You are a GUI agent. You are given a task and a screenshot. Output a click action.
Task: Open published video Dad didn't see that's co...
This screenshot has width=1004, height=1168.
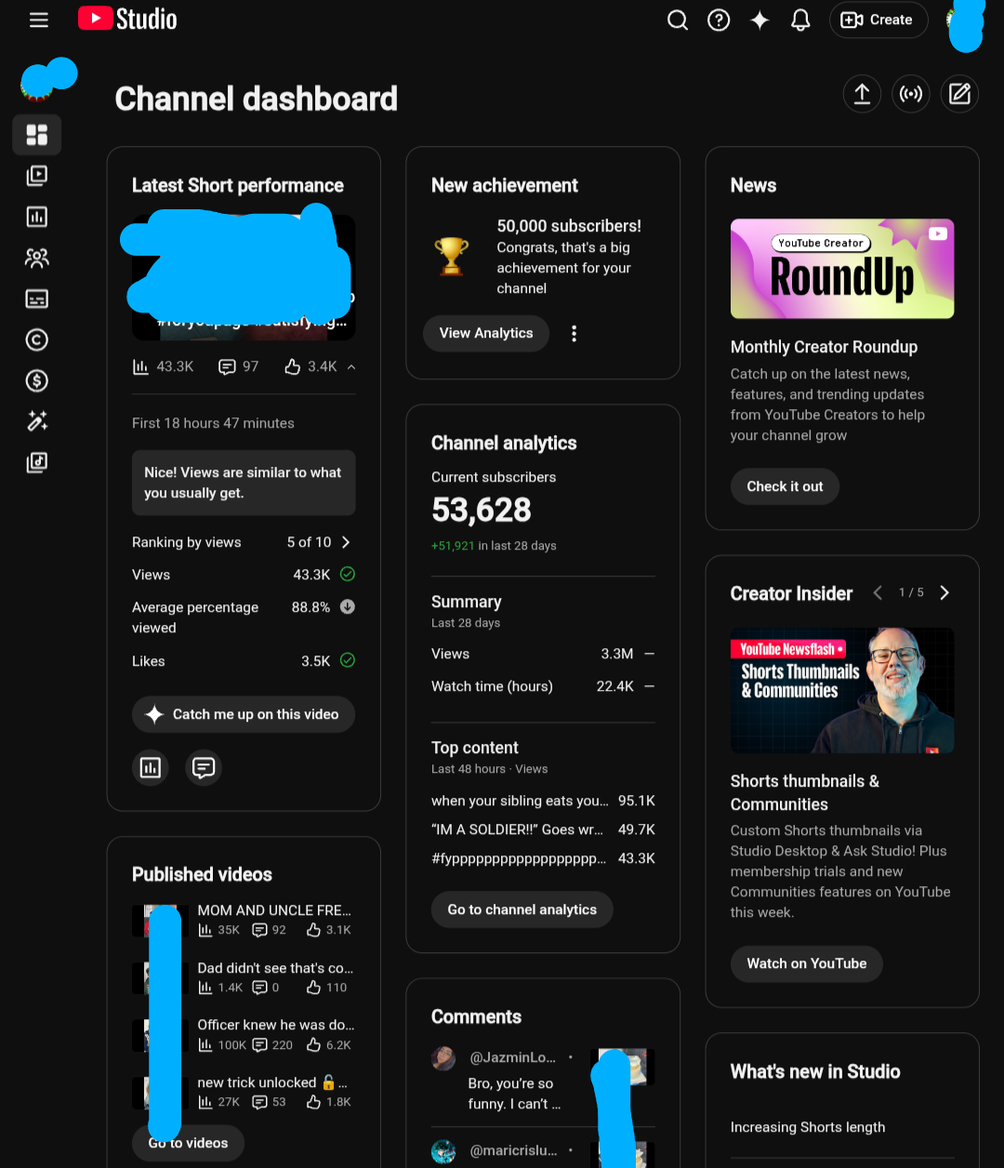[275, 968]
